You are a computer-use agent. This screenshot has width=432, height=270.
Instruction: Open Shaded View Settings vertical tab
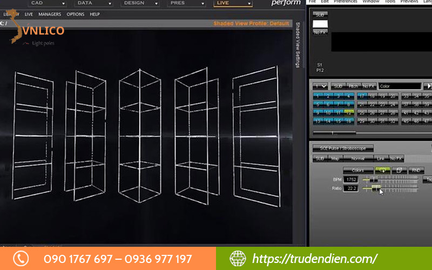click(298, 45)
